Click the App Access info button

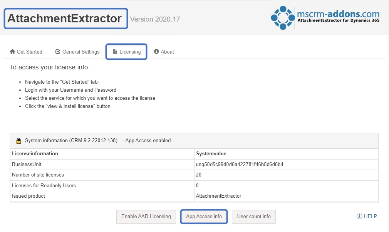[204, 217]
